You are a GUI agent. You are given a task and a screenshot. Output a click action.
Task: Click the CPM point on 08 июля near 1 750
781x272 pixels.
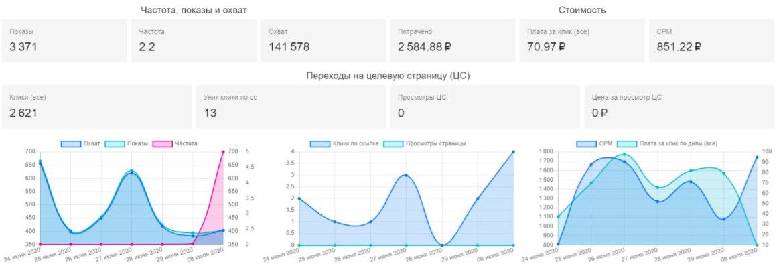[757, 157]
